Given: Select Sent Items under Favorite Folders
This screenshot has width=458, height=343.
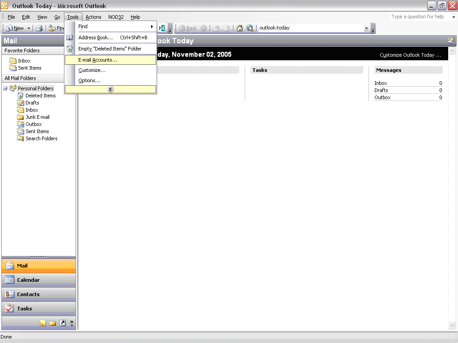Looking at the screenshot, I should coord(25,68).
